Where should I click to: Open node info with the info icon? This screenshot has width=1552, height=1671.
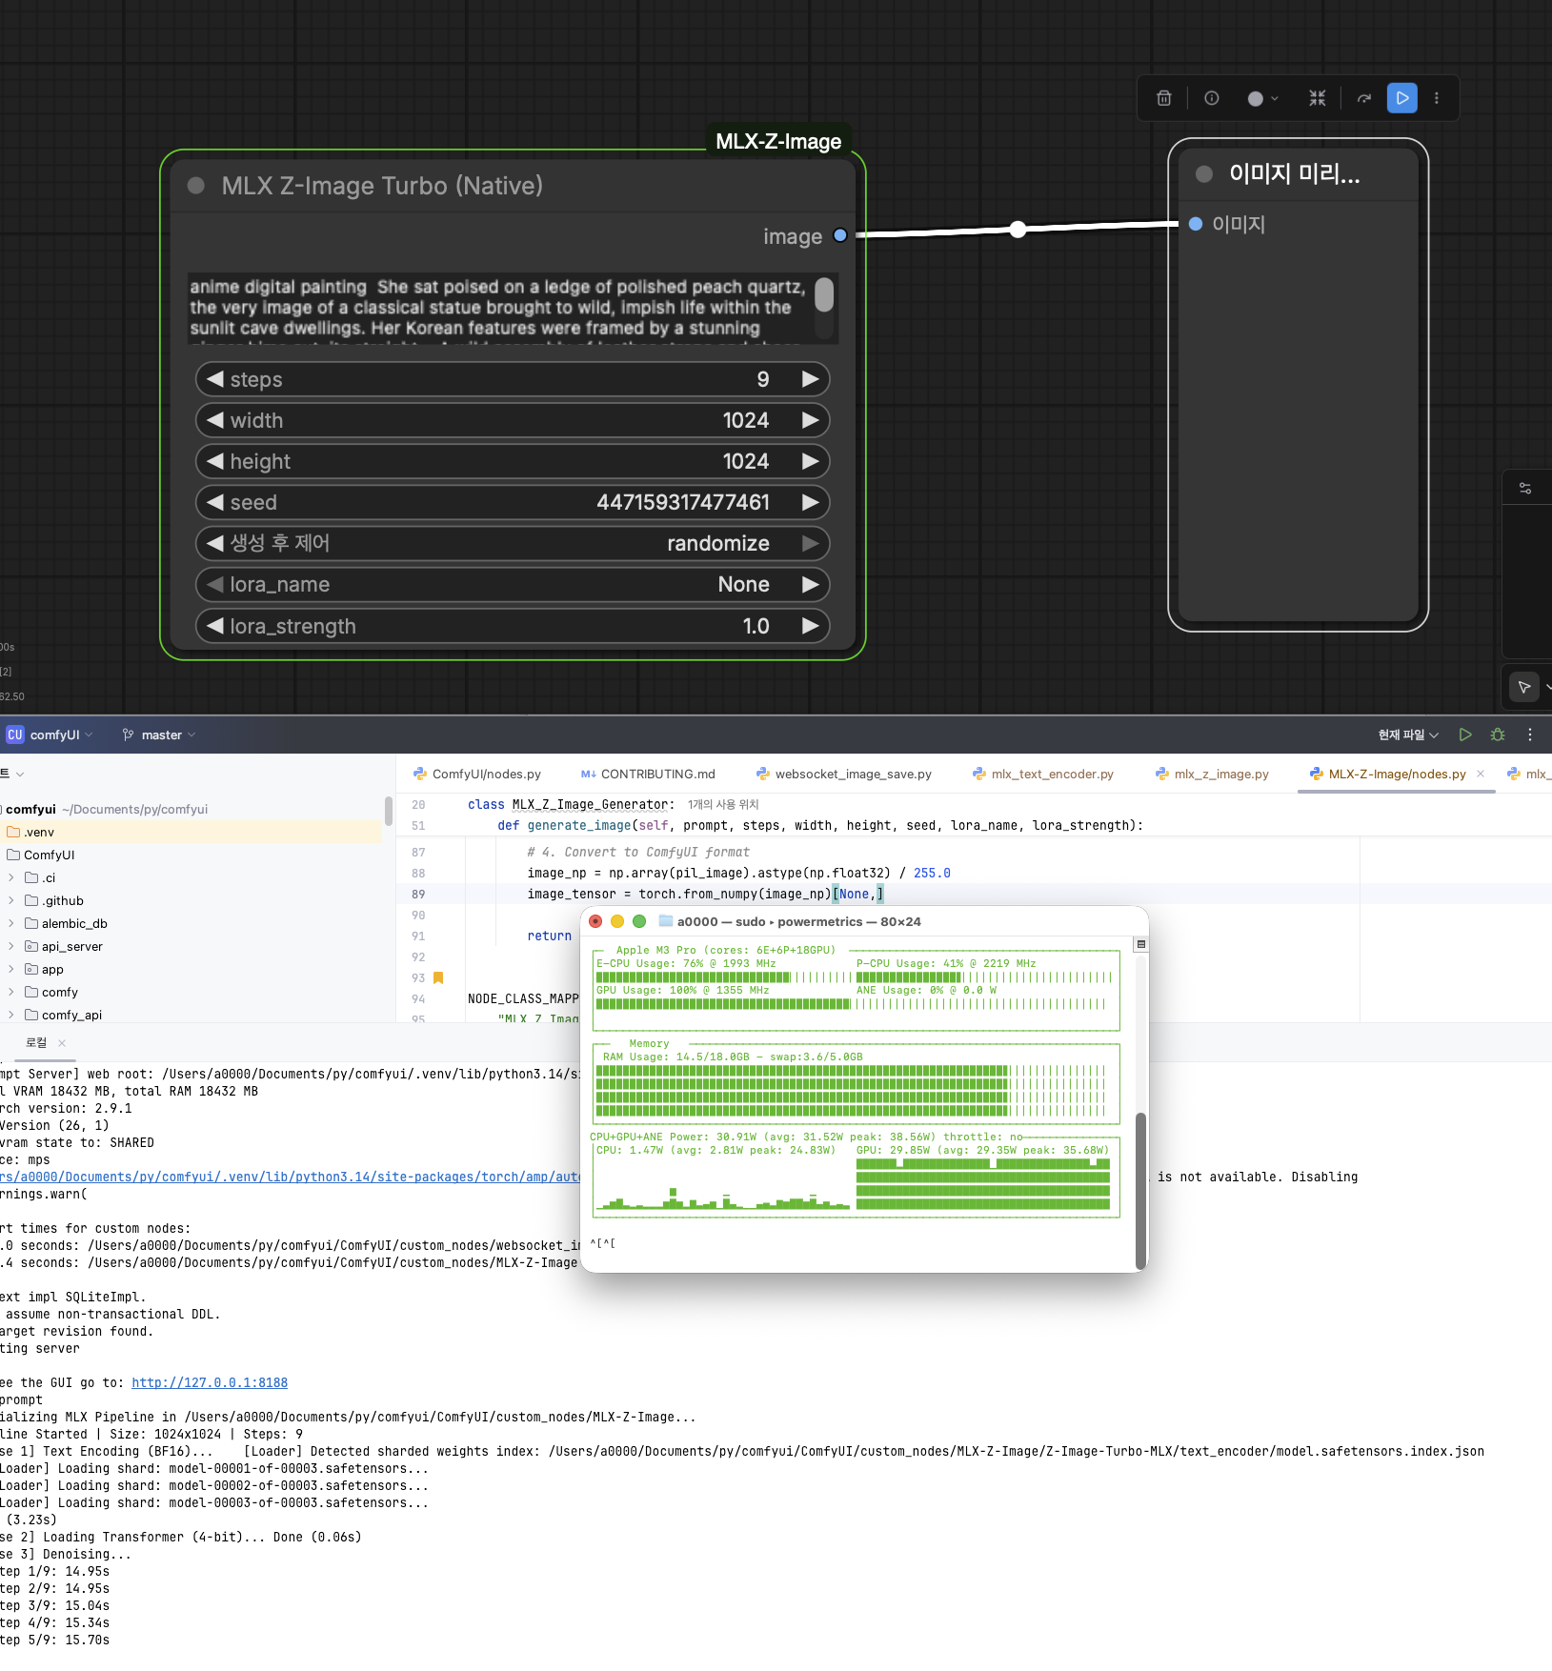[1212, 98]
